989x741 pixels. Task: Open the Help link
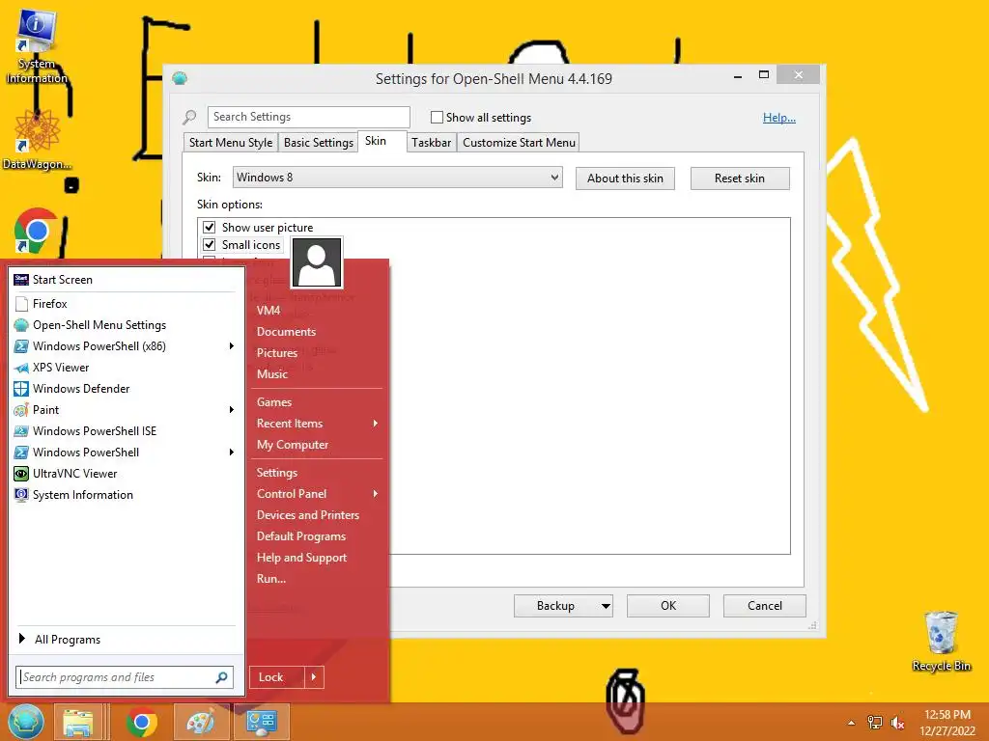point(779,117)
